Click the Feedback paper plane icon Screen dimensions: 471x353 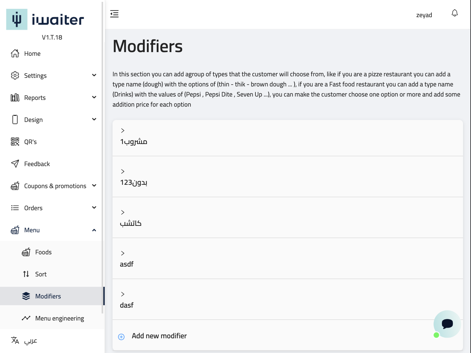pos(15,164)
